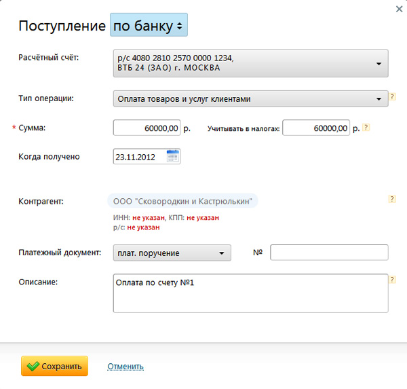The height and width of the screenshot is (389, 407).
Task: Click help icon beside Тип операции
Action: 392,97
